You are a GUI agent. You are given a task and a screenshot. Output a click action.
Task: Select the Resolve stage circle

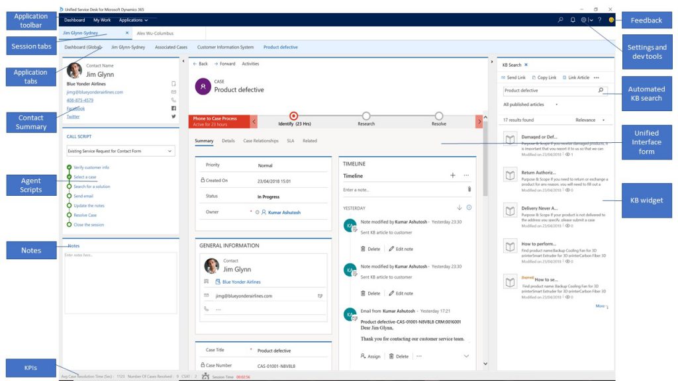click(439, 116)
